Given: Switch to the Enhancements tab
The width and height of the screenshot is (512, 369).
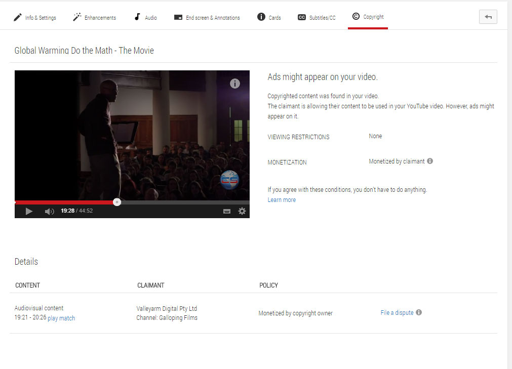Looking at the screenshot, I should point(94,18).
